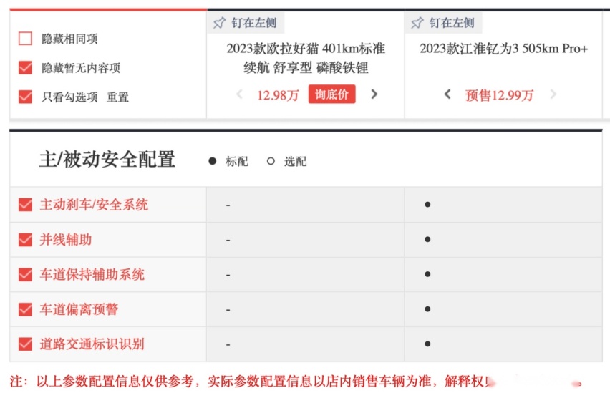Screen dimensions: 610x393
Task: Click 江淮钇为3 dot in 主动刹车/安全系统 row
Action: pyautogui.click(x=427, y=204)
